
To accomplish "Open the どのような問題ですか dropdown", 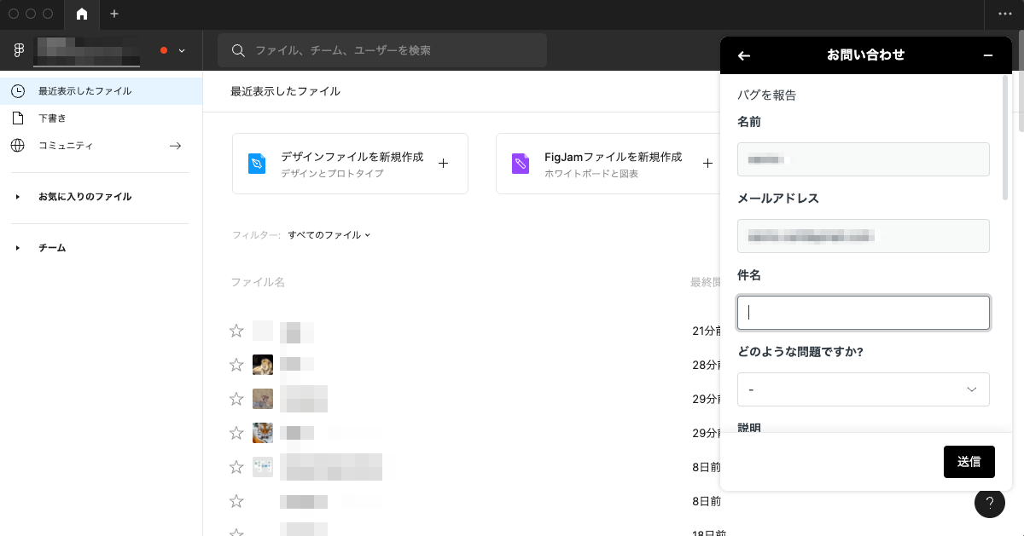I will coord(864,389).
